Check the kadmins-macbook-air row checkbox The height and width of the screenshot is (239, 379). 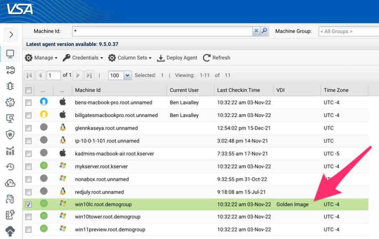[28, 154]
